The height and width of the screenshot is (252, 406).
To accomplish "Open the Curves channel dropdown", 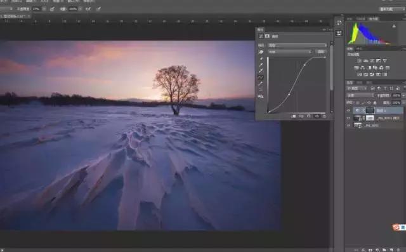I will (x=290, y=52).
